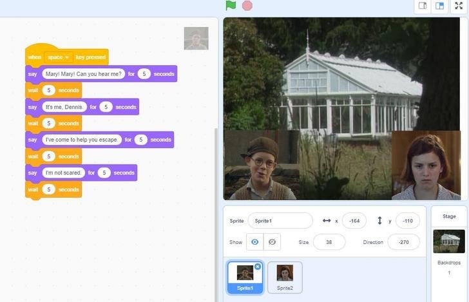Click the red stop button

coord(247,6)
